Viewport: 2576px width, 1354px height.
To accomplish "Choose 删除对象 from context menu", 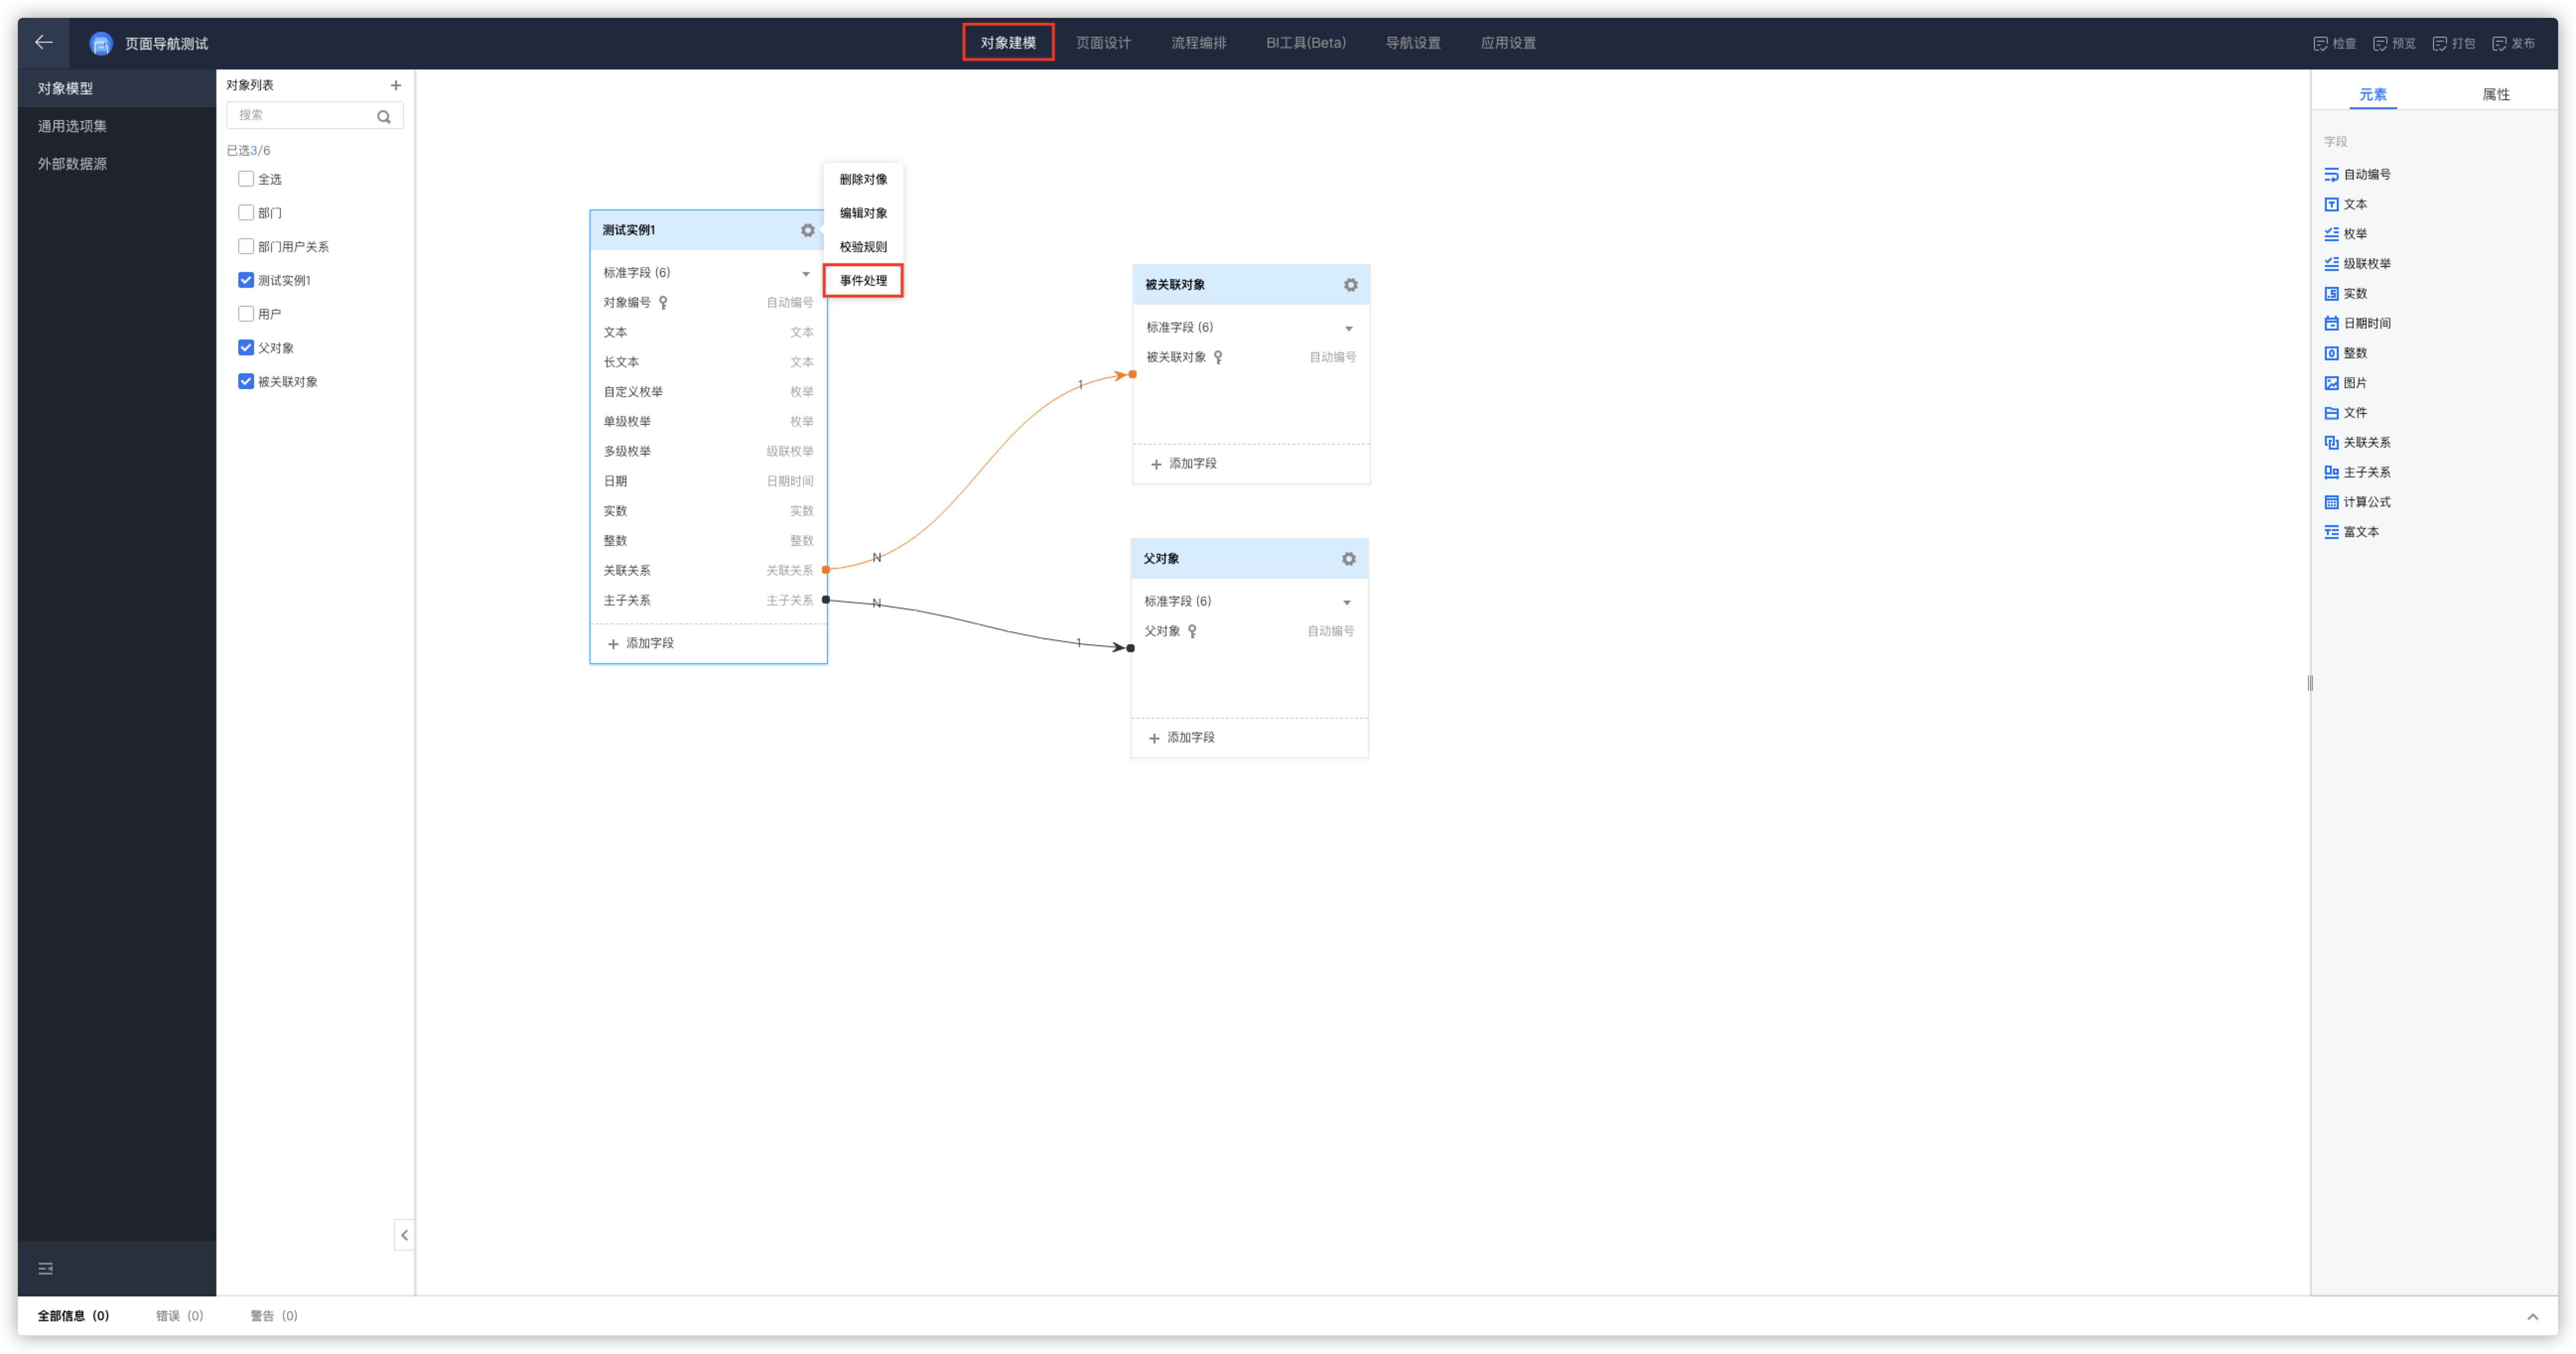I will [863, 180].
